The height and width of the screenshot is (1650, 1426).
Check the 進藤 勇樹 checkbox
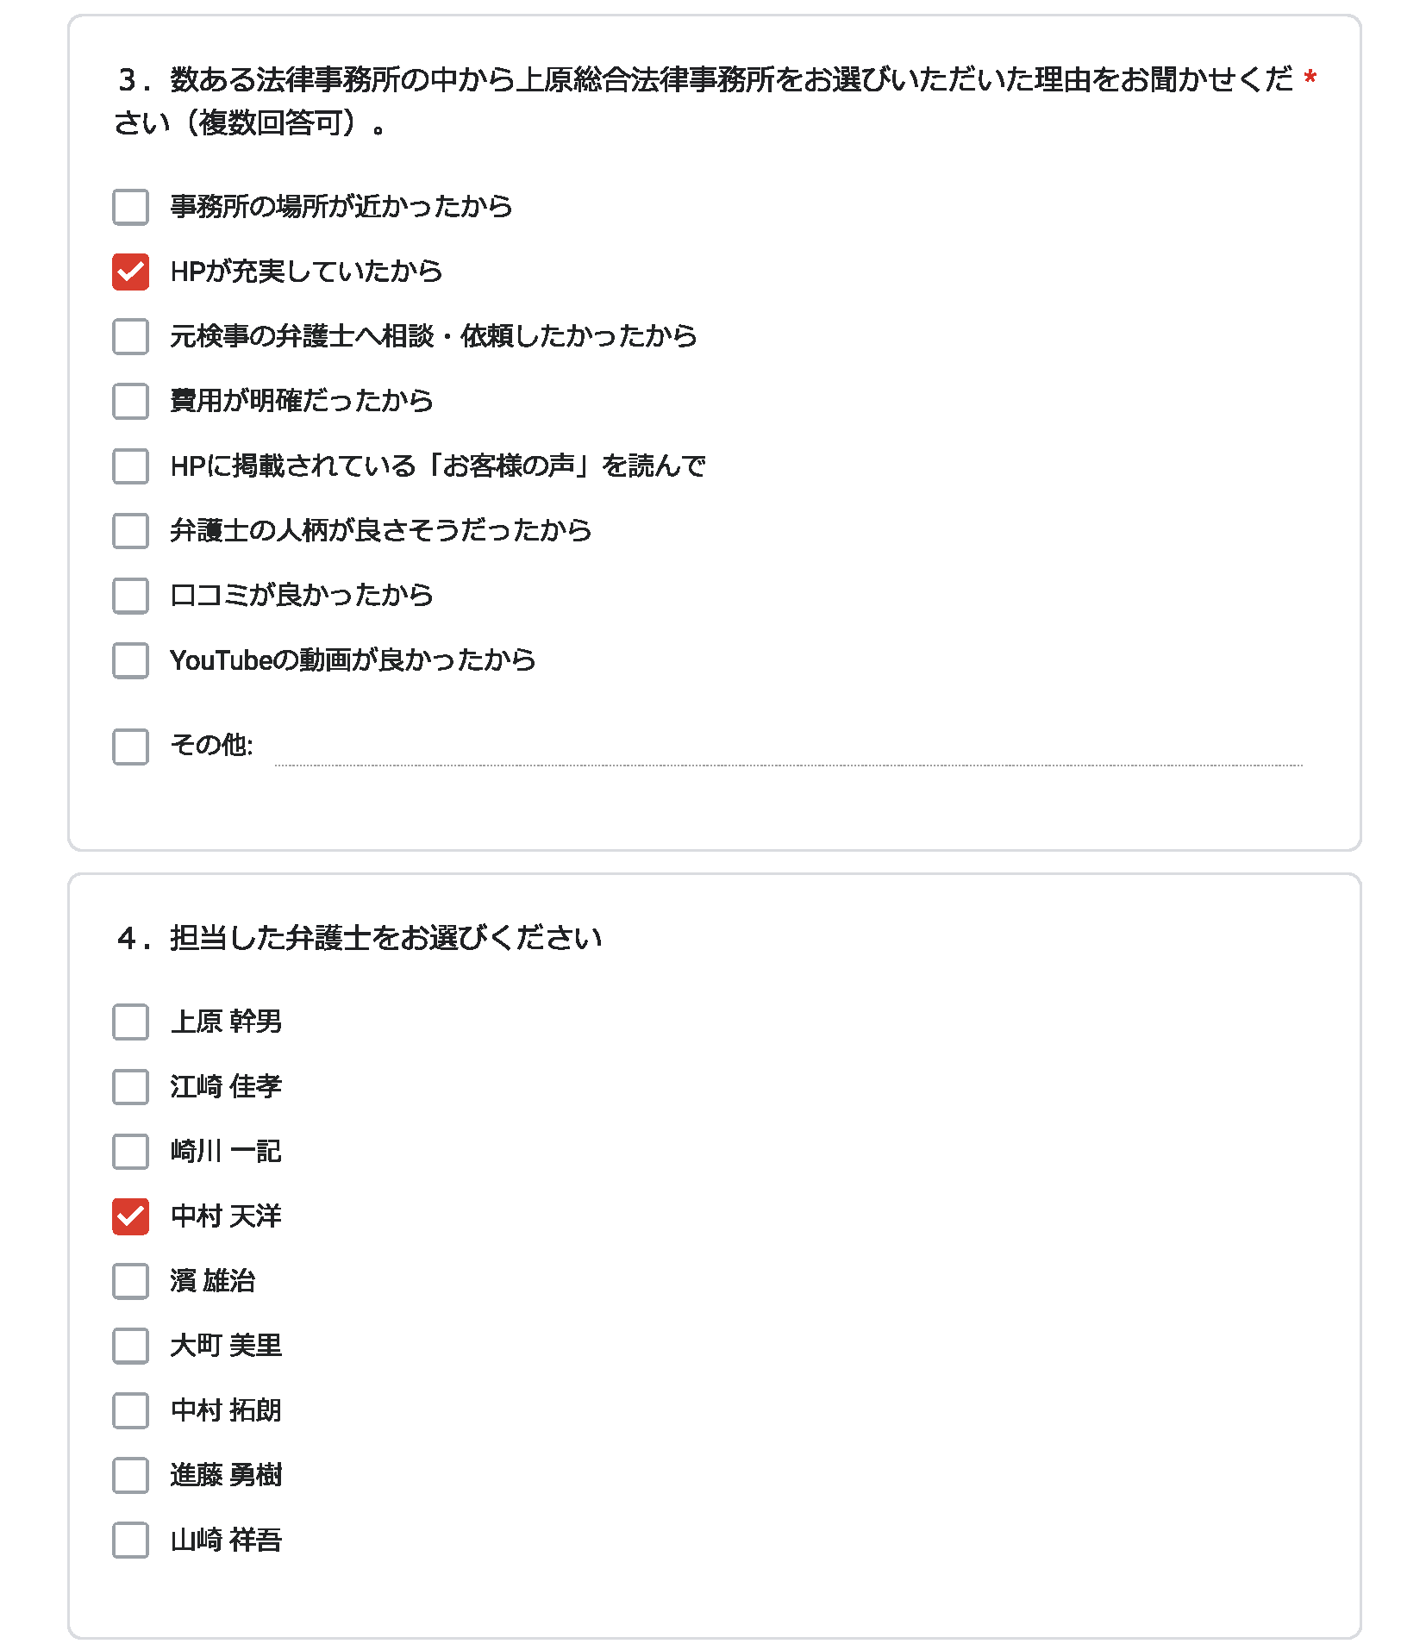tap(130, 1475)
